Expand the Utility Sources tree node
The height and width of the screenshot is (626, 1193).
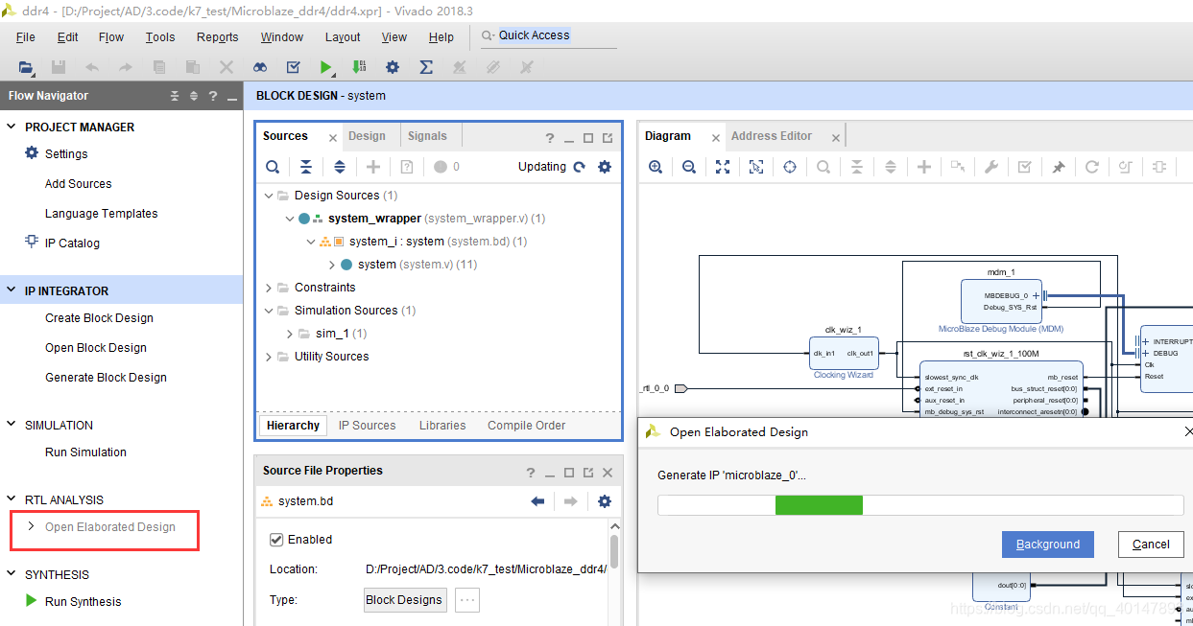[269, 356]
